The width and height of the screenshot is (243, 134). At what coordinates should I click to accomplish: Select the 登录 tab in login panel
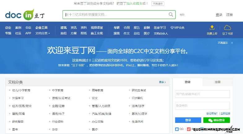[x=188, y=82]
